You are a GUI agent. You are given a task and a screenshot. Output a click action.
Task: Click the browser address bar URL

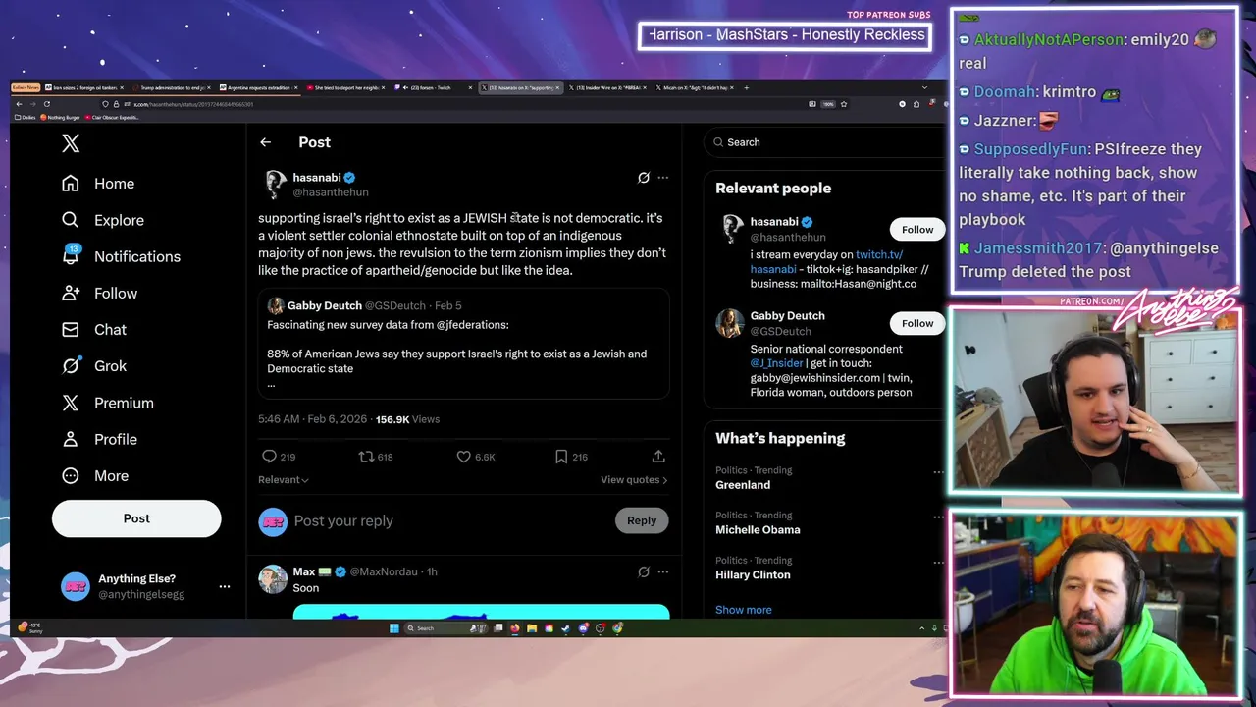[193, 104]
